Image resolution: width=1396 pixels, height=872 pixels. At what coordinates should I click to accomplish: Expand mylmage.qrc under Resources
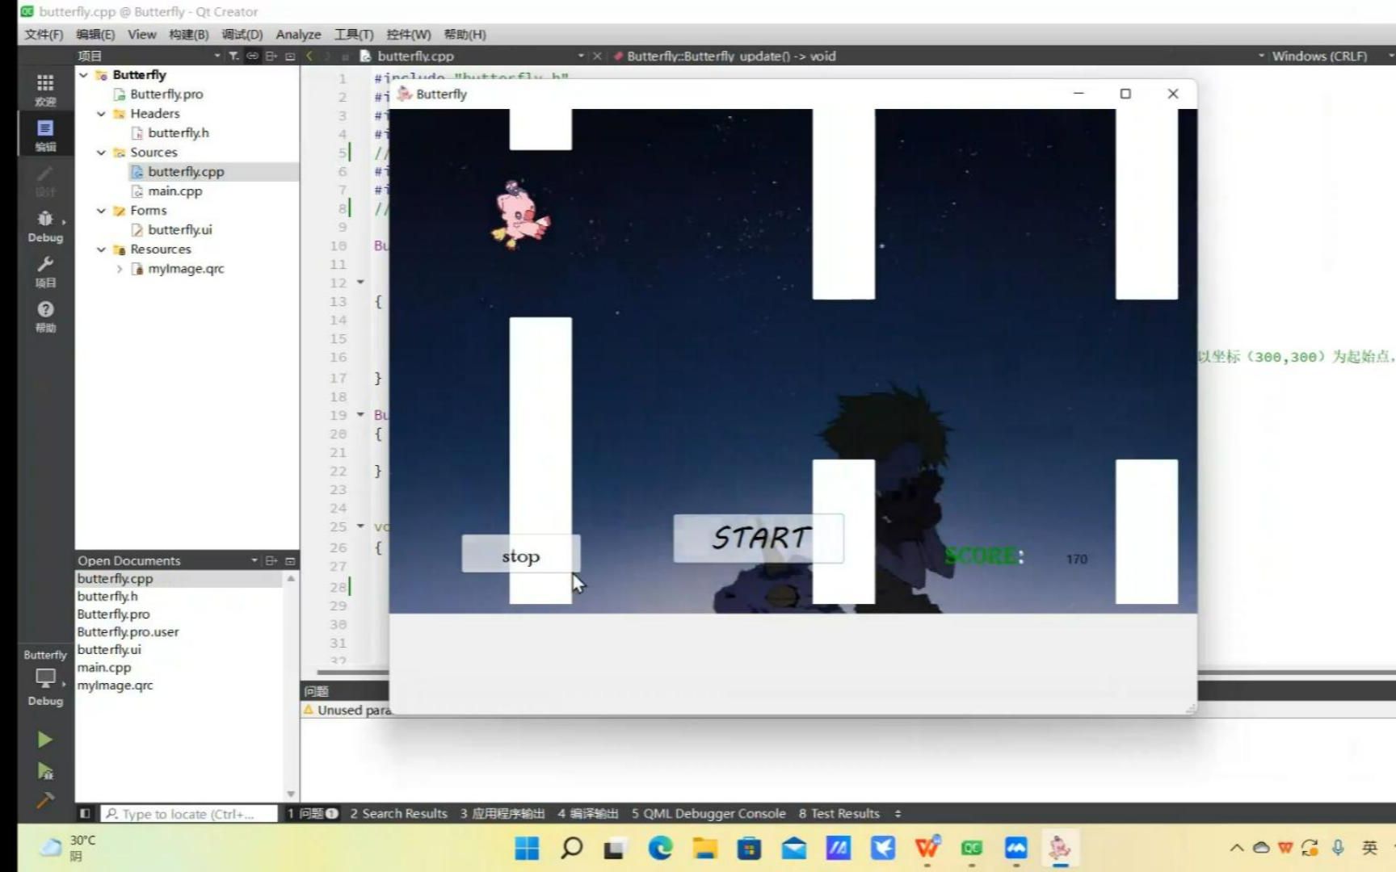tap(120, 268)
